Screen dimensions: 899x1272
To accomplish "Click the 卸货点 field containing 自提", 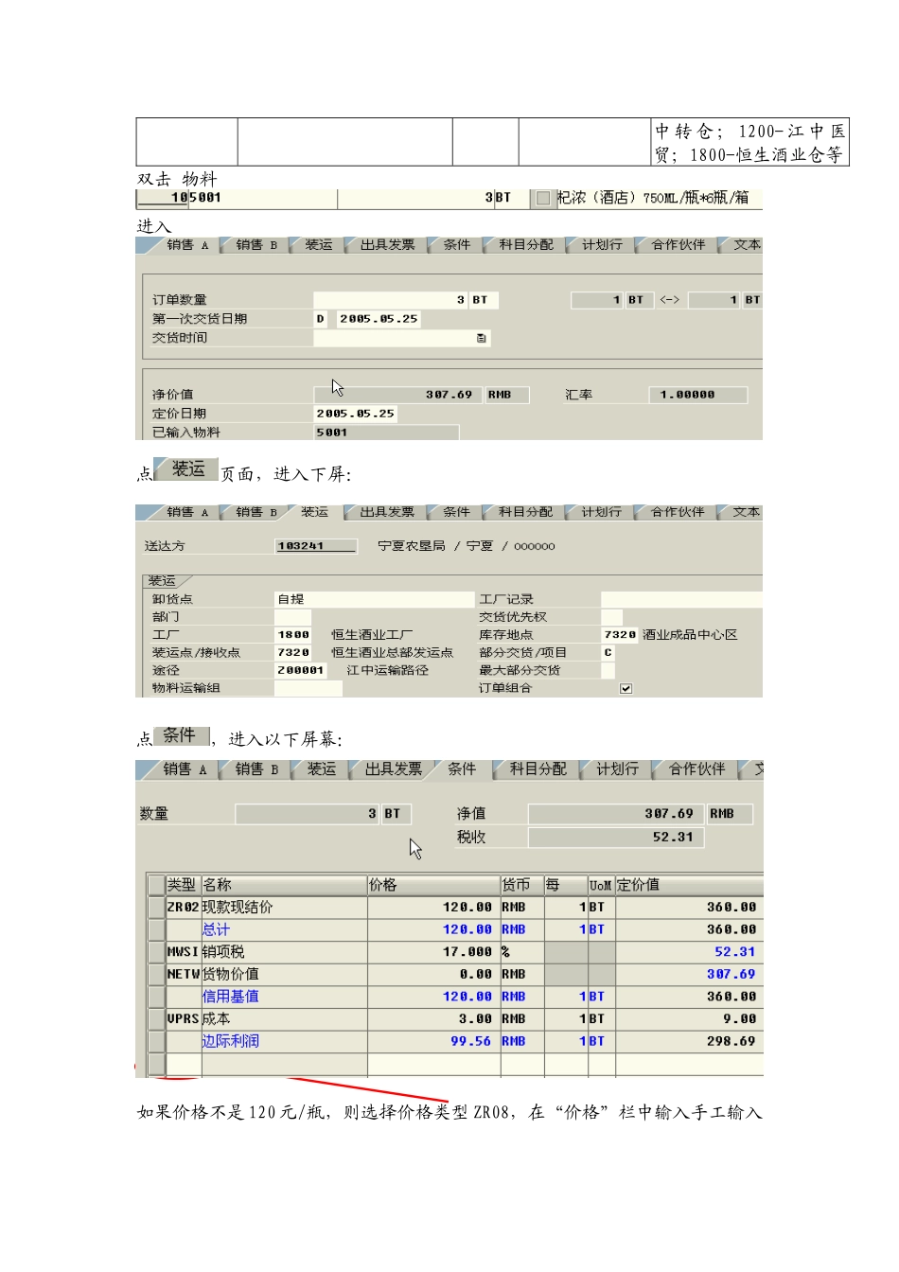I will [374, 599].
